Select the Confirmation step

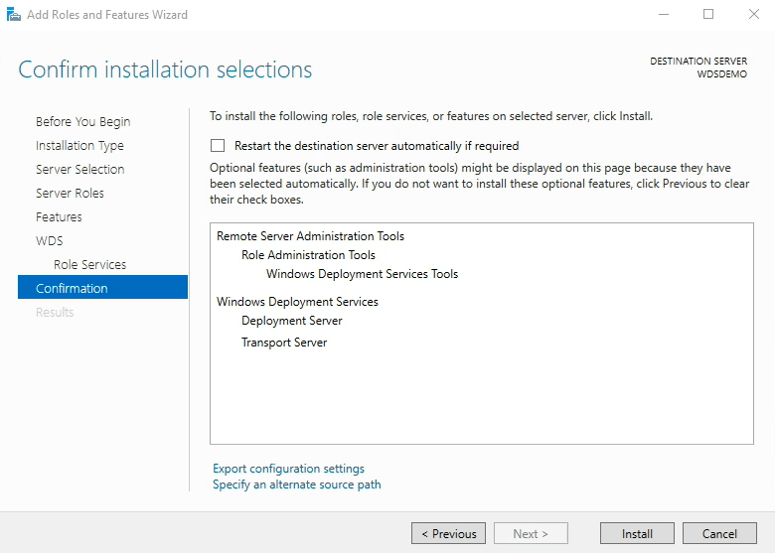(x=72, y=288)
